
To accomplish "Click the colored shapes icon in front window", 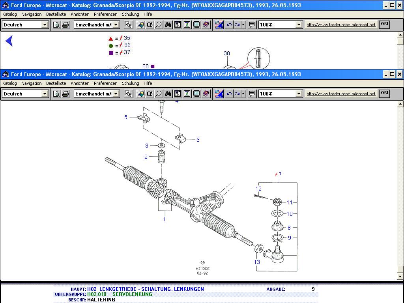I will coord(140,94).
